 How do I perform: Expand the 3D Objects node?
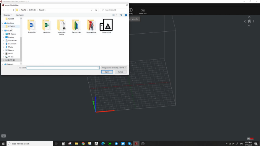(4, 34)
